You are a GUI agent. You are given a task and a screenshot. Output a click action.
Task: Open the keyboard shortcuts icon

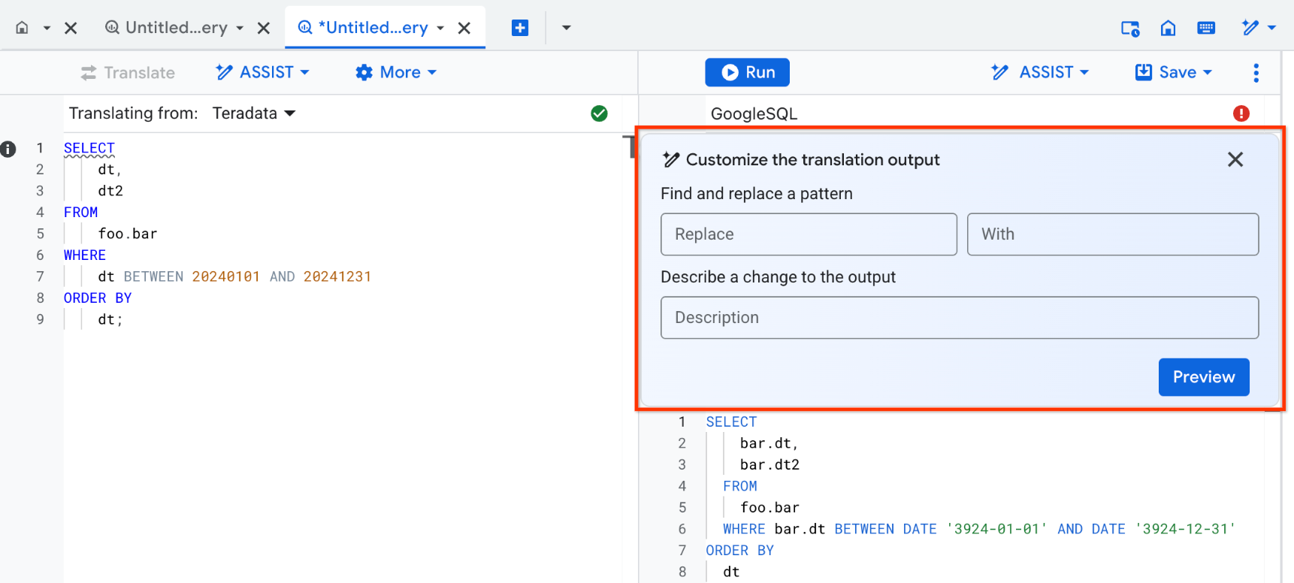point(1205,28)
